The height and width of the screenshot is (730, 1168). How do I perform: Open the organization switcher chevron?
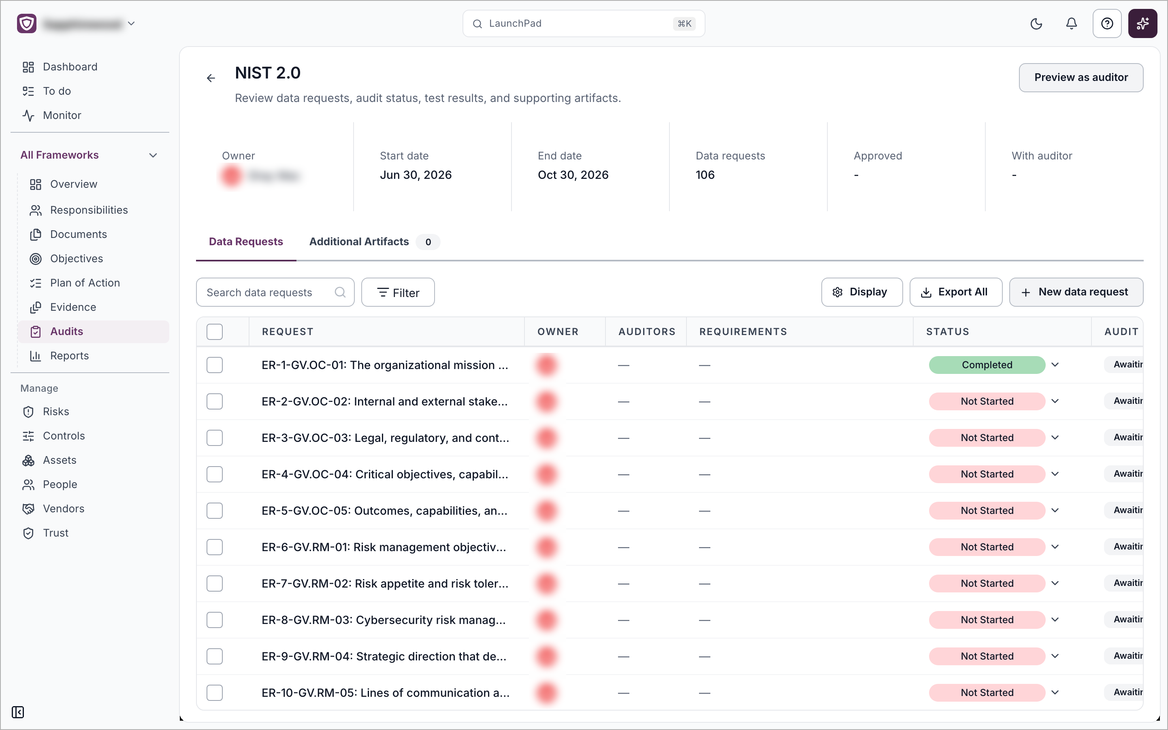131,23
